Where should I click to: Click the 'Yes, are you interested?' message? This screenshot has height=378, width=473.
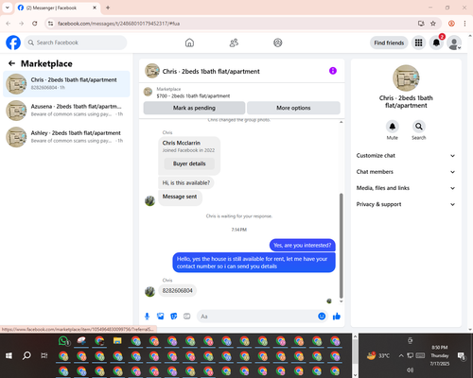303,245
